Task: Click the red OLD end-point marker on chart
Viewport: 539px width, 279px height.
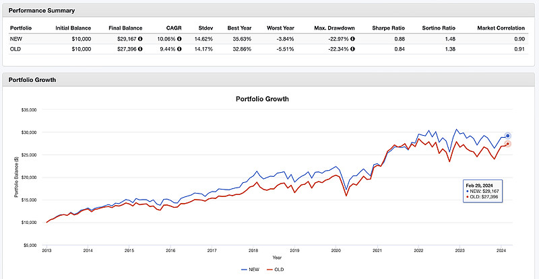Action: [x=507, y=144]
